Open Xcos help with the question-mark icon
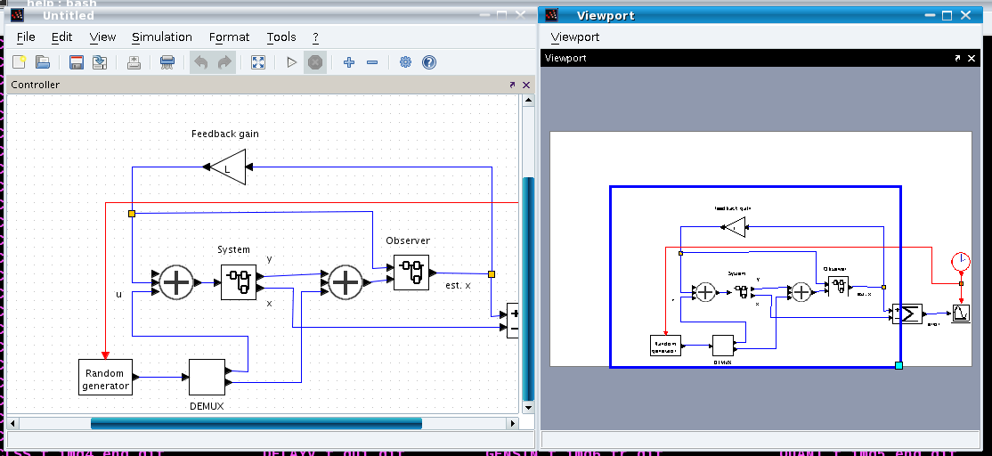The width and height of the screenshot is (992, 456). [x=429, y=62]
